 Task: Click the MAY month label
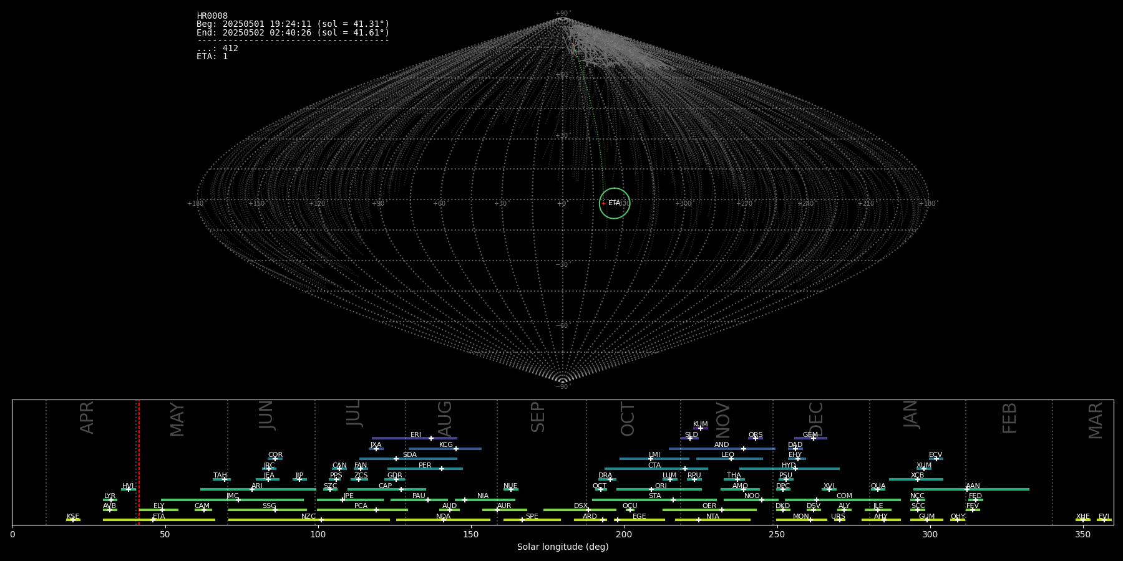click(177, 420)
